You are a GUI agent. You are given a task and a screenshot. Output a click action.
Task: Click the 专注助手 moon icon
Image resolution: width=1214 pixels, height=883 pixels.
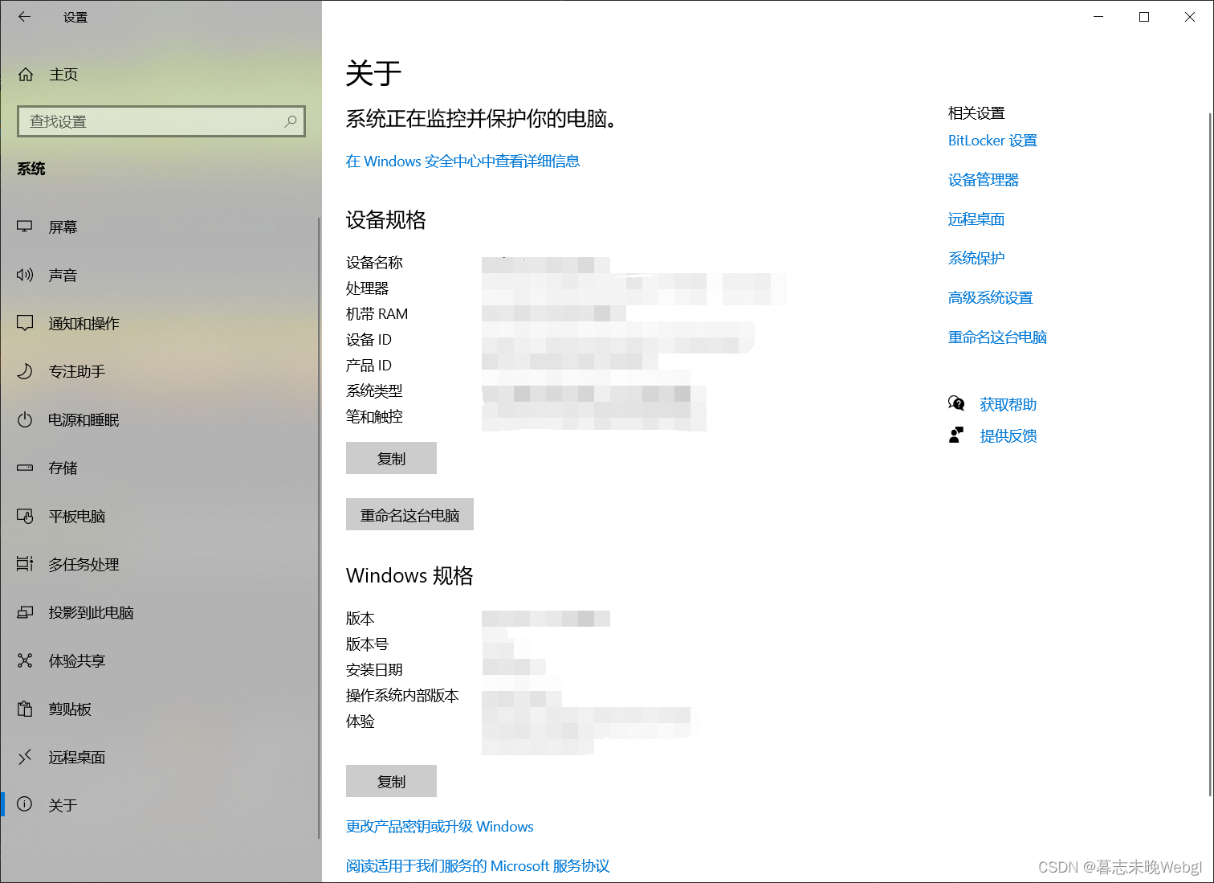[x=25, y=371]
